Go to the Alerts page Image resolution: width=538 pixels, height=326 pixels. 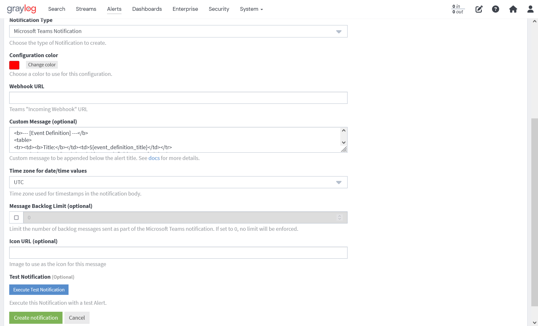114,9
